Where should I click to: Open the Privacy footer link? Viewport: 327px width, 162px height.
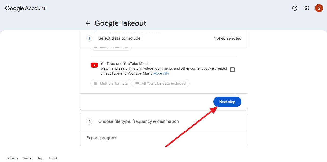point(13,158)
